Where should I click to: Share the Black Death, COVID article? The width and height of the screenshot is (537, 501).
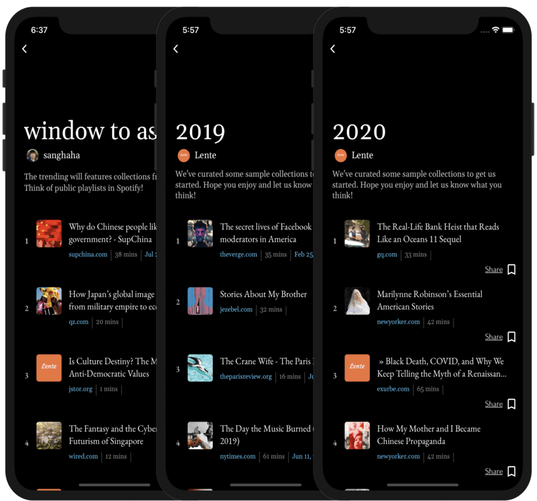point(493,404)
